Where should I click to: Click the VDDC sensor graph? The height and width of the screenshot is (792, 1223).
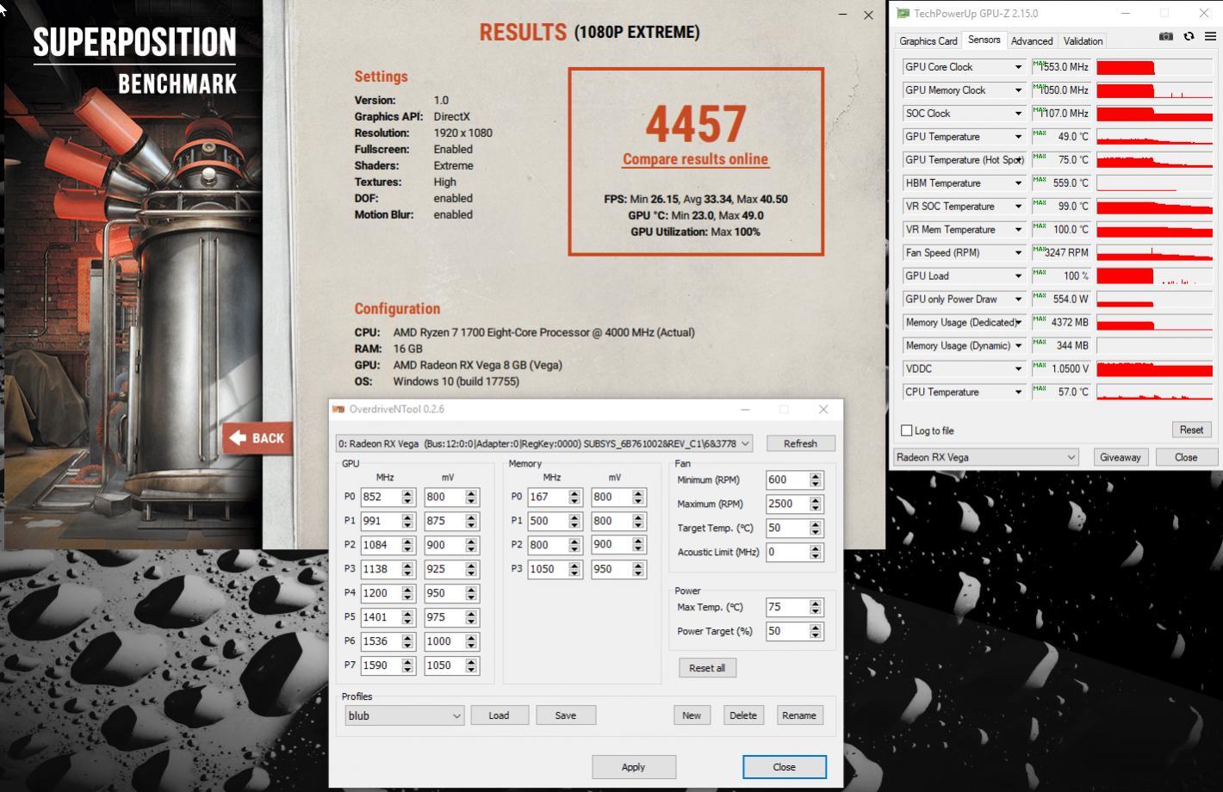1154,369
